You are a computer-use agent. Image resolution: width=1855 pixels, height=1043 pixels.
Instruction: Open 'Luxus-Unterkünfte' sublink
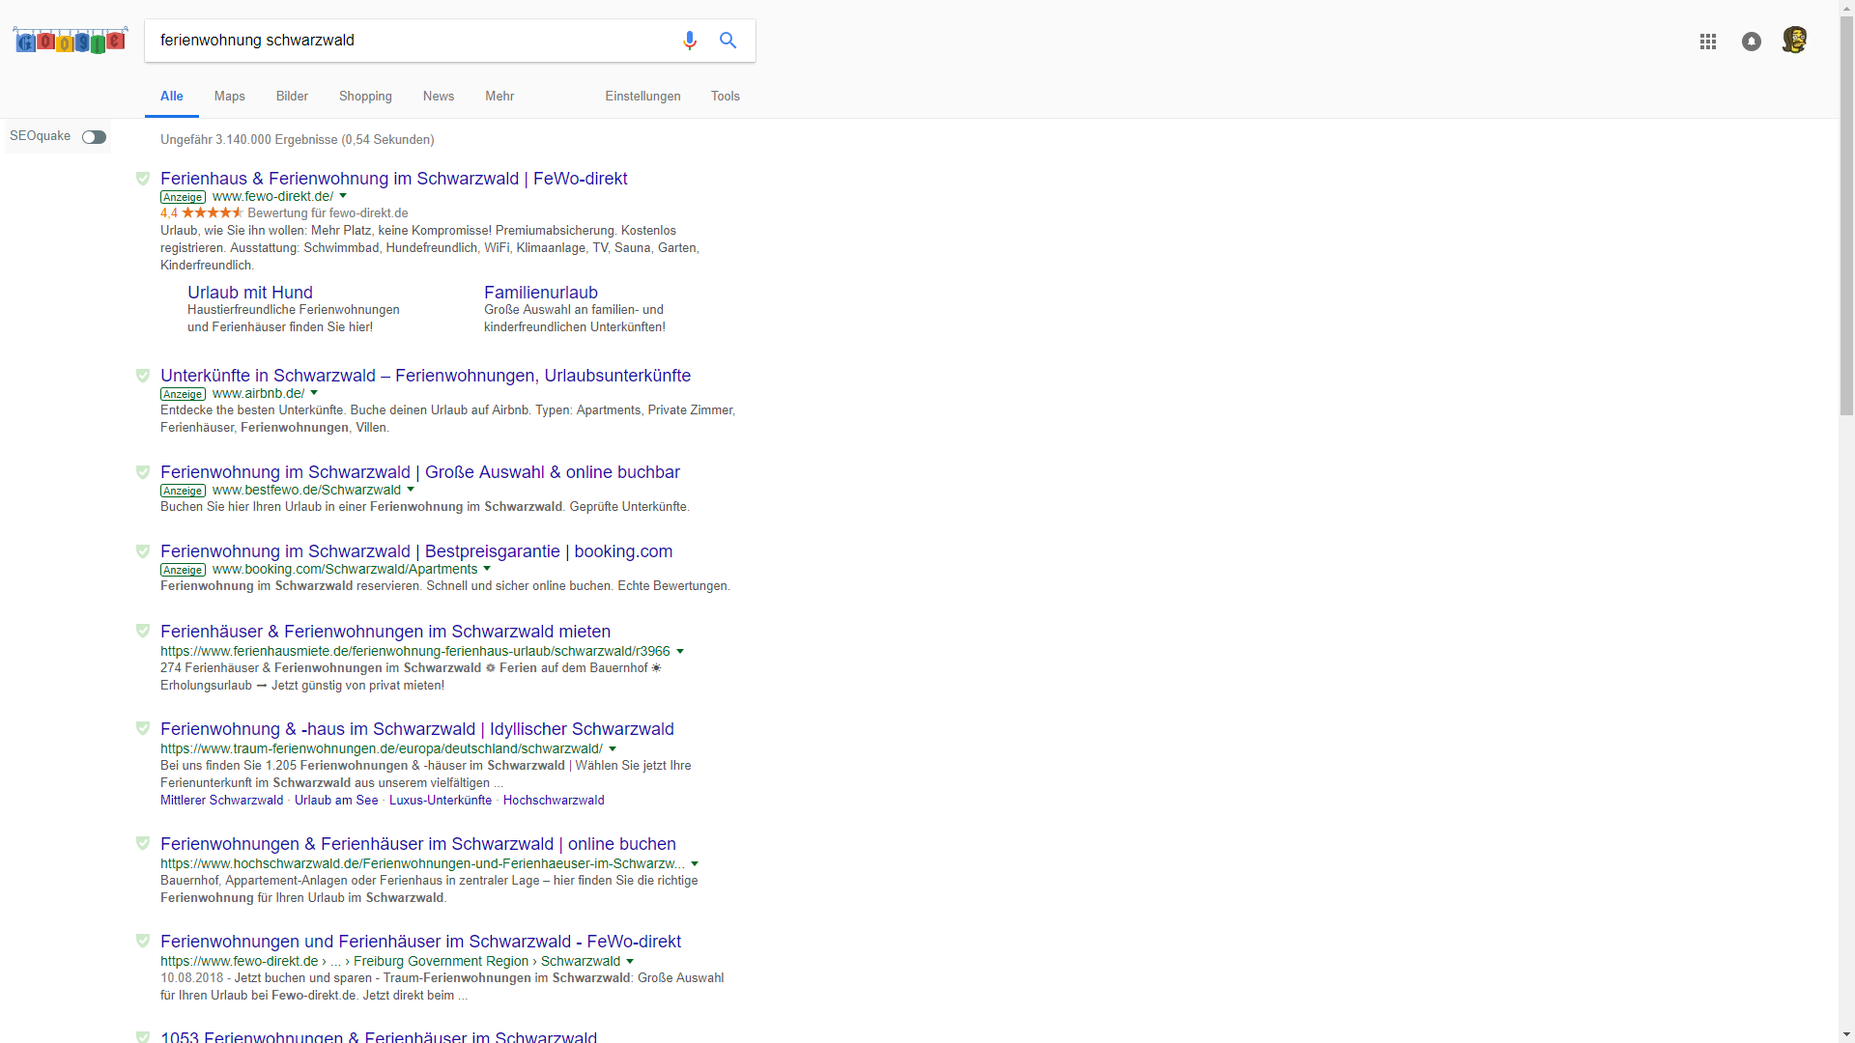click(441, 801)
